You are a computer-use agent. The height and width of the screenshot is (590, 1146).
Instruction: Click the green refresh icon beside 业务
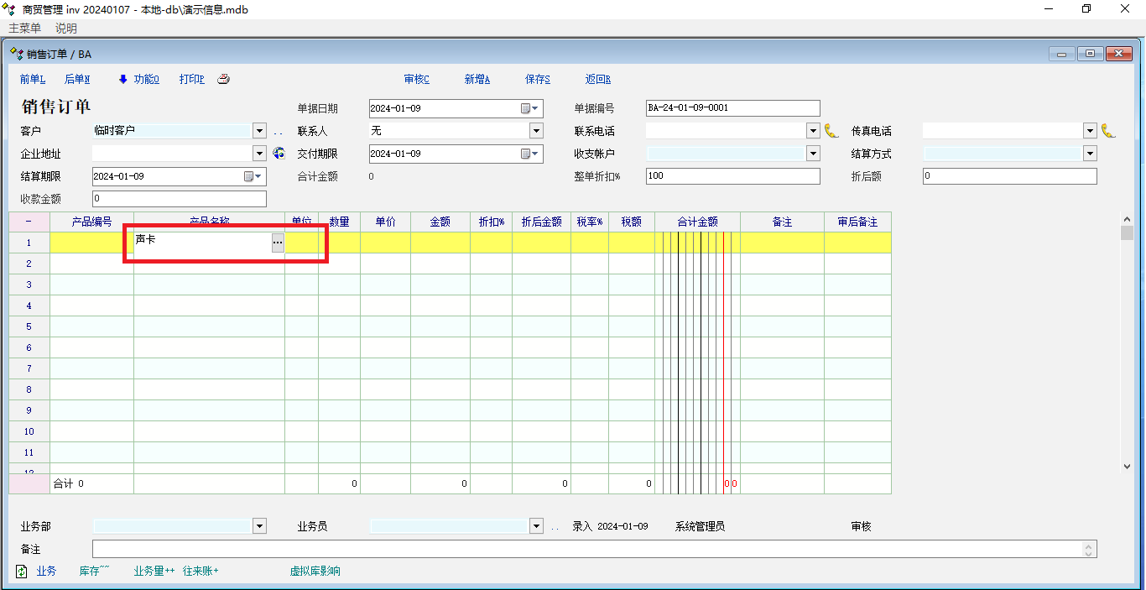tap(22, 572)
